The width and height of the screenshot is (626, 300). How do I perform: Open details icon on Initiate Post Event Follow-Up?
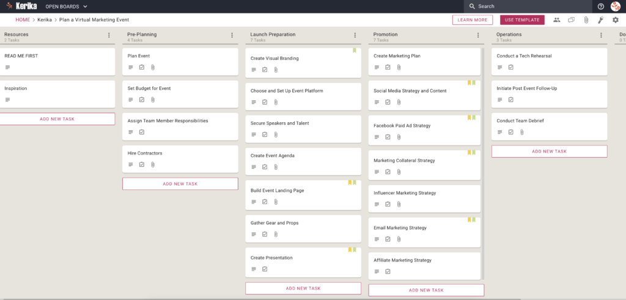point(500,100)
